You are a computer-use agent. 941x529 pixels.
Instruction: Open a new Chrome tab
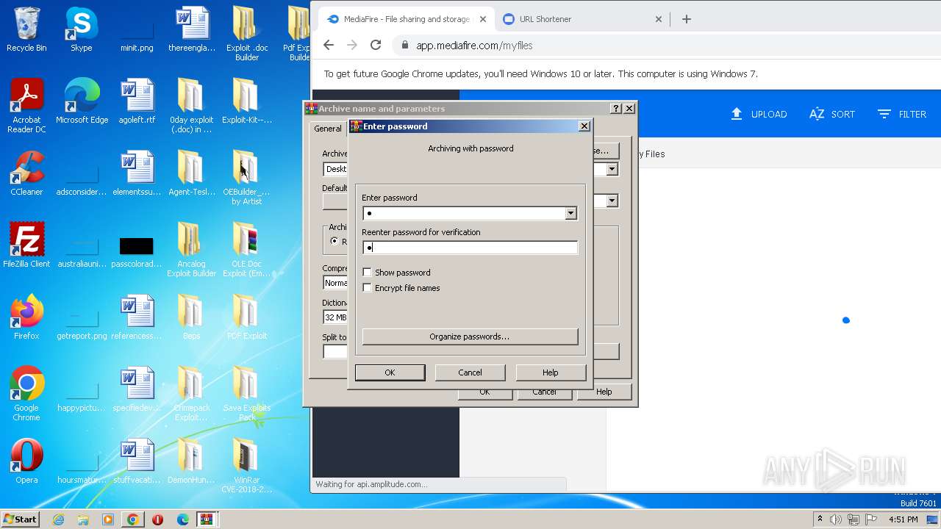click(x=687, y=19)
